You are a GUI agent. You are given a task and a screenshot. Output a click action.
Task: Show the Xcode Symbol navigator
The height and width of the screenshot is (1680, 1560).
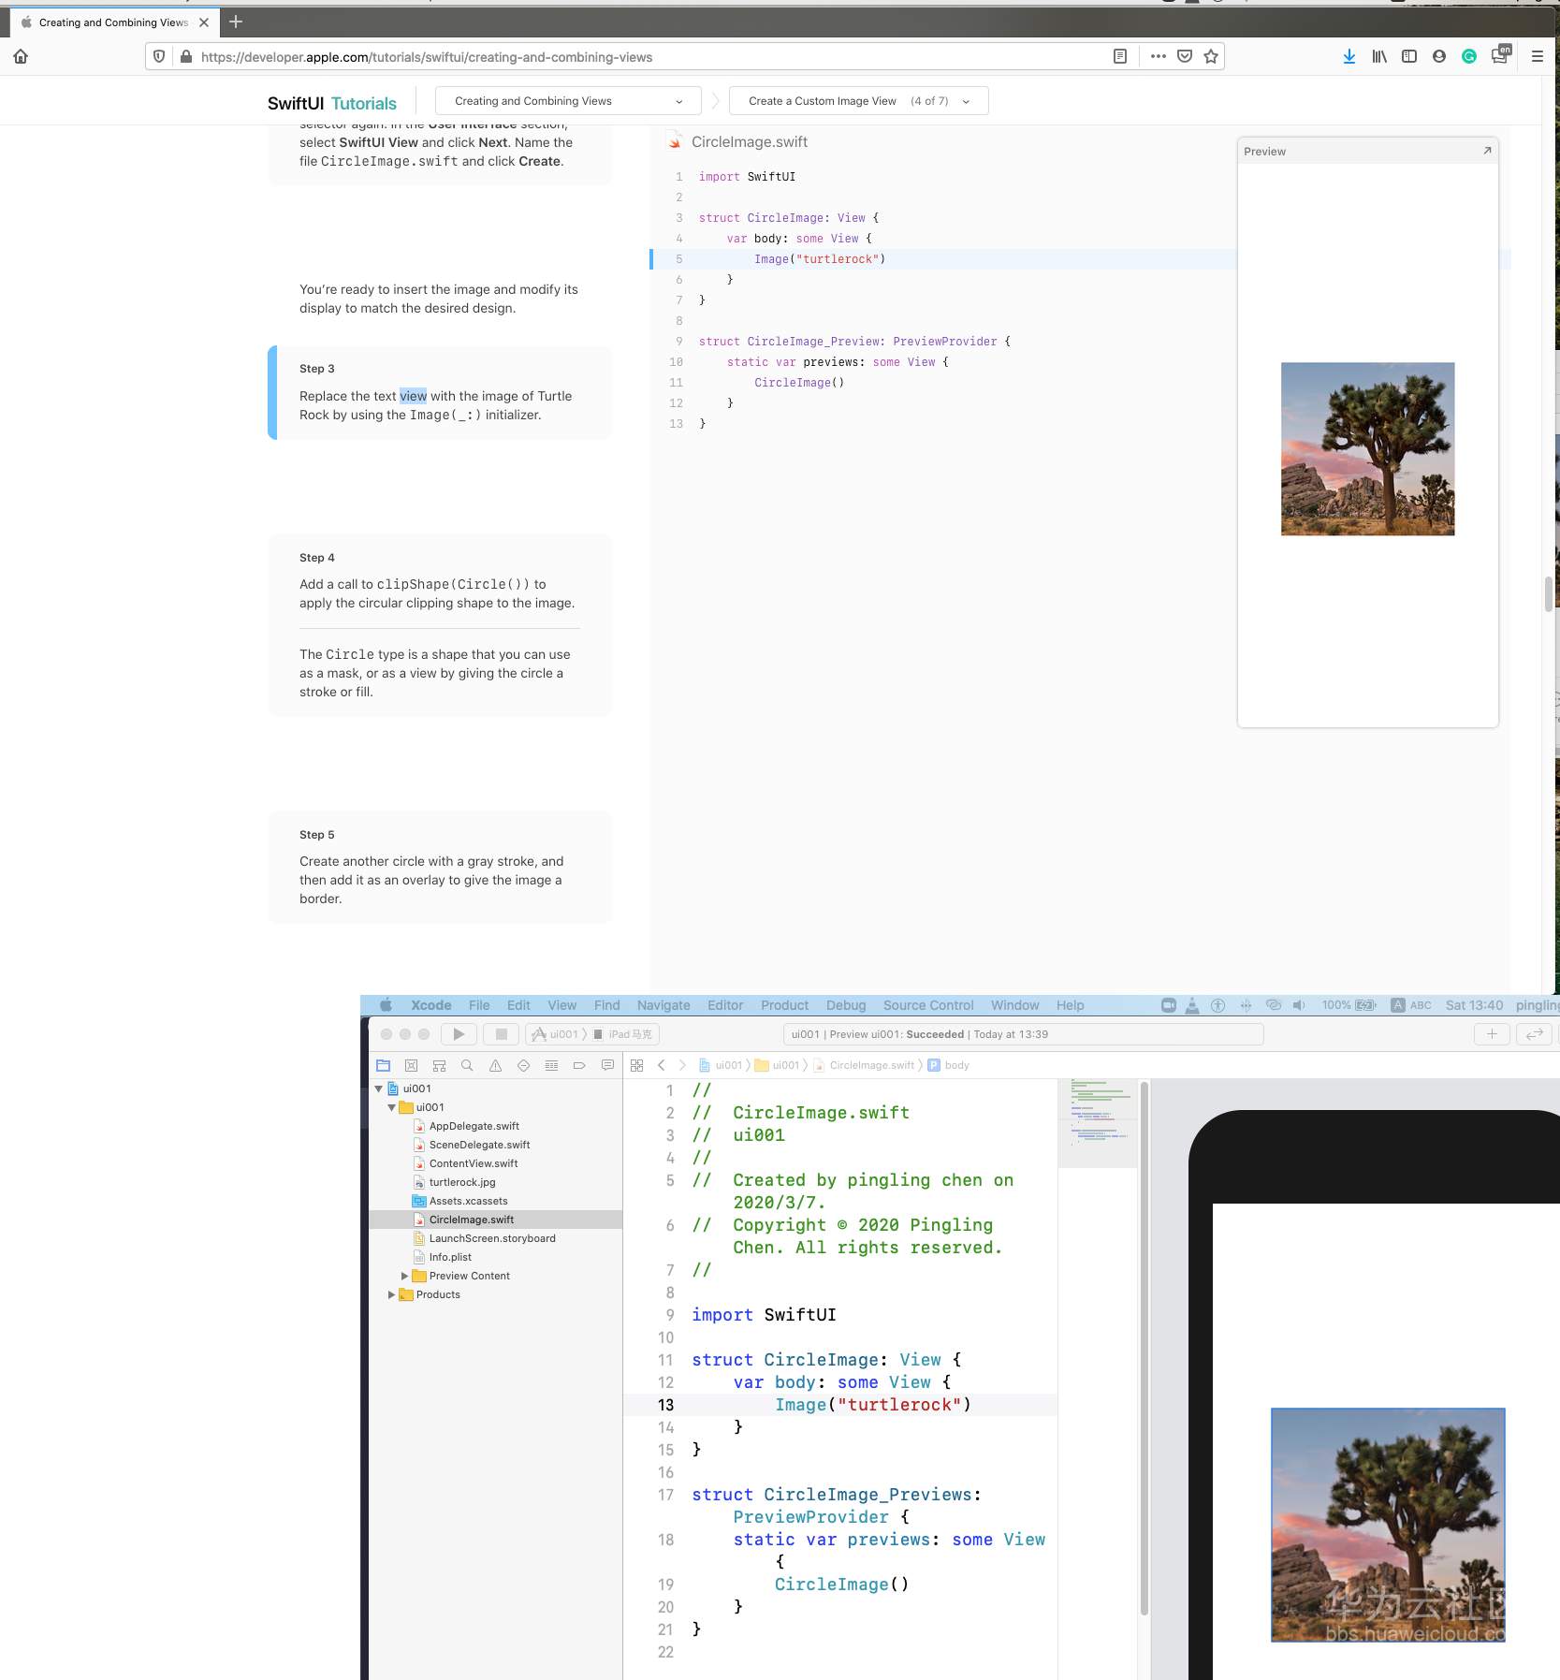439,1065
